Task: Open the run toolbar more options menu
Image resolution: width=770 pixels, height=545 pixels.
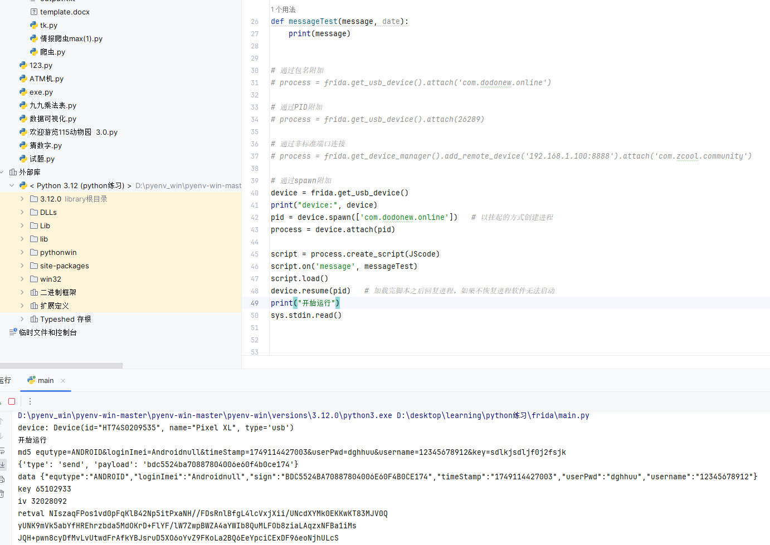Action: 30,401
